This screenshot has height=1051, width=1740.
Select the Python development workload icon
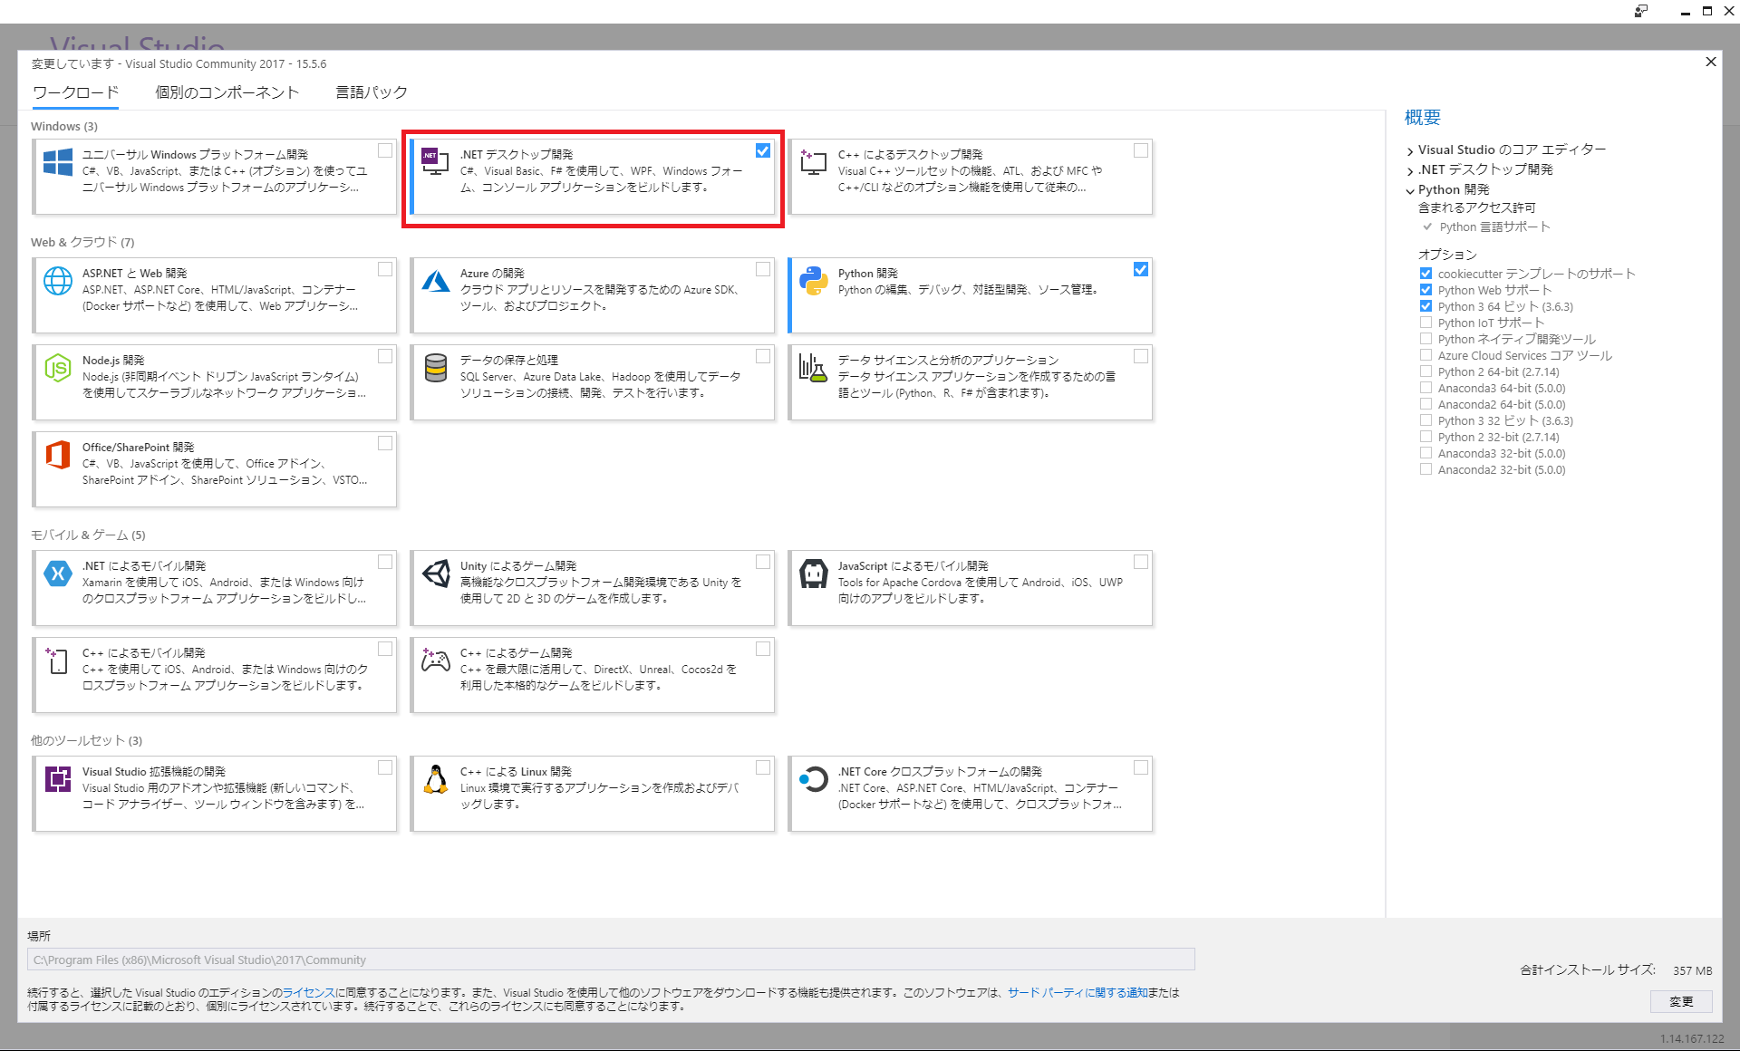(x=814, y=281)
